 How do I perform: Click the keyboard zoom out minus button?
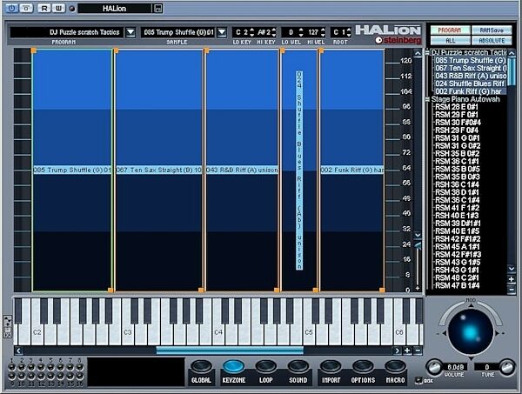[418, 351]
